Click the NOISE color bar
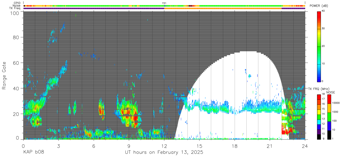343x158 pixels. [329, 117]
